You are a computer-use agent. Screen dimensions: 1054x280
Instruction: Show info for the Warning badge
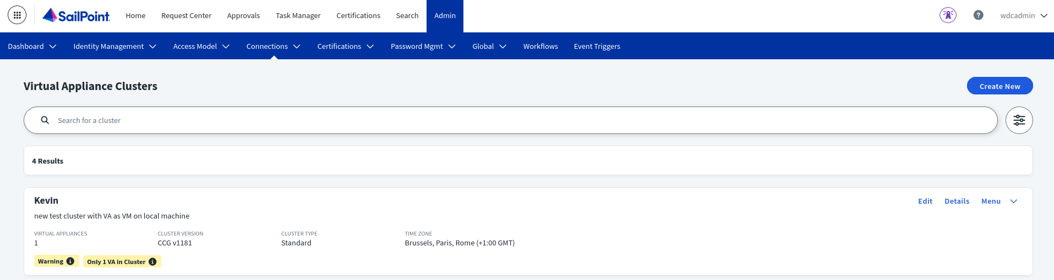70,261
